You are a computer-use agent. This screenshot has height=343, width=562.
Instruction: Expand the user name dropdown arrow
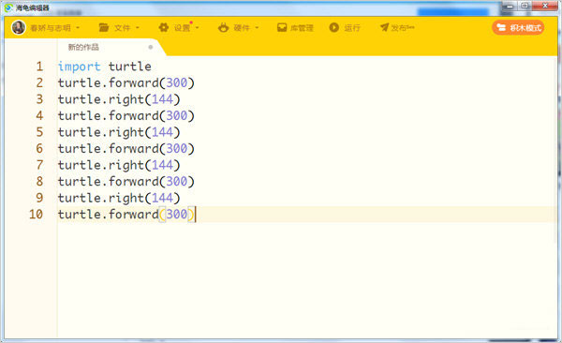[x=78, y=27]
